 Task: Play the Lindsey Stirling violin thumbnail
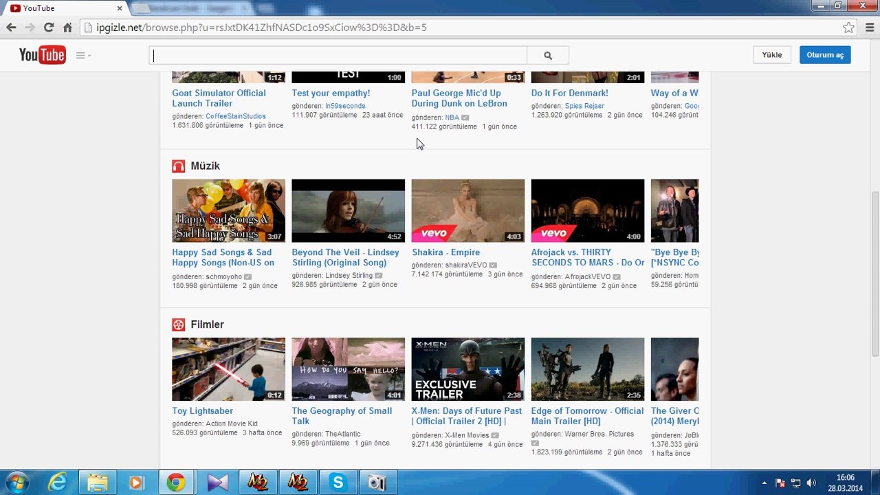pos(348,210)
